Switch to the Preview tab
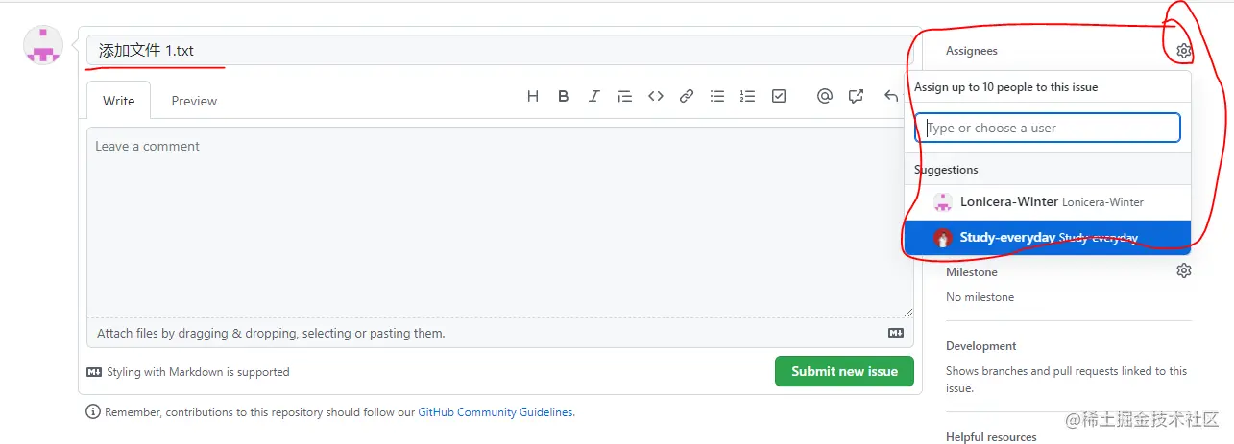Image resolution: width=1234 pixels, height=444 pixels. coord(194,101)
